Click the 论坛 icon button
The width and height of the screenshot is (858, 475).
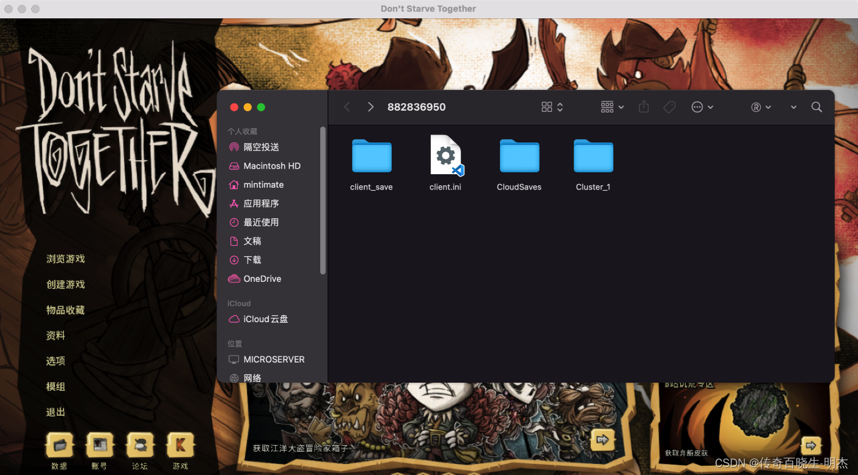pyautogui.click(x=140, y=445)
